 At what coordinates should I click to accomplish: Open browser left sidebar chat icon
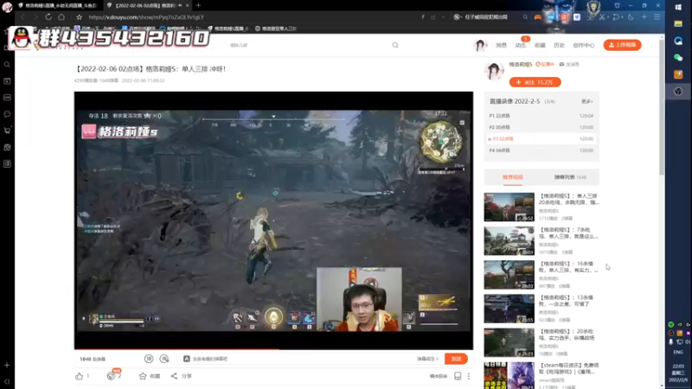coord(7,114)
